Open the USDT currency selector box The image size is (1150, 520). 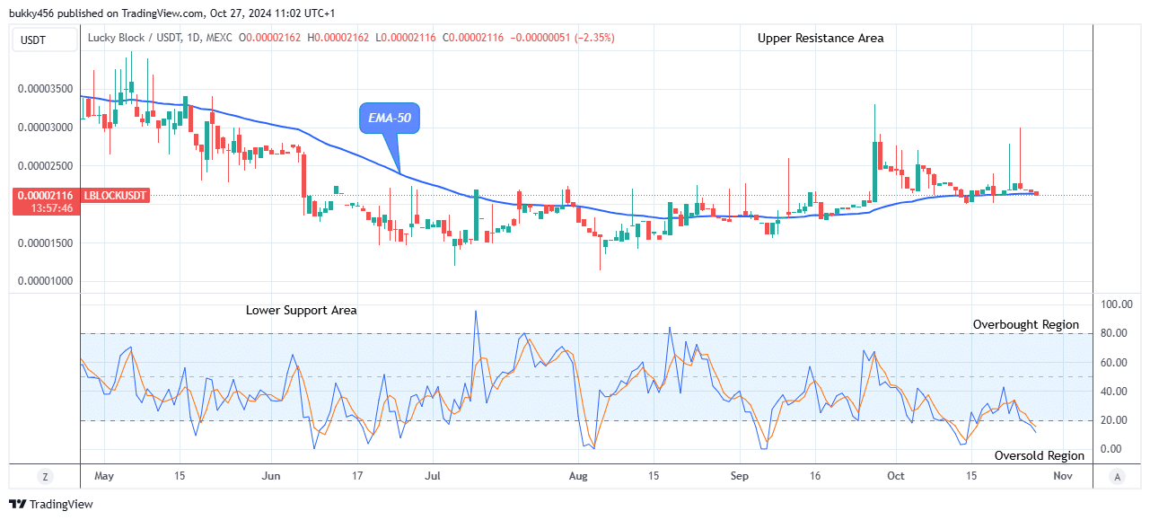[45, 39]
